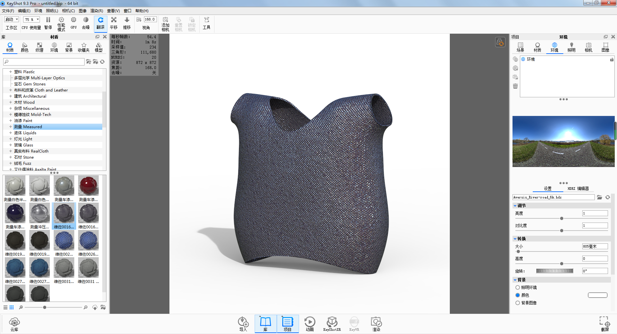
Task: Expand Cloth and Leather category
Action: (11, 90)
